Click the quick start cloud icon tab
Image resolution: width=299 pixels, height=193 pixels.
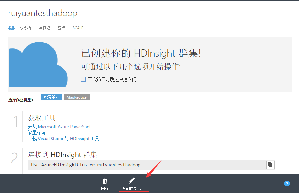pos(11,28)
